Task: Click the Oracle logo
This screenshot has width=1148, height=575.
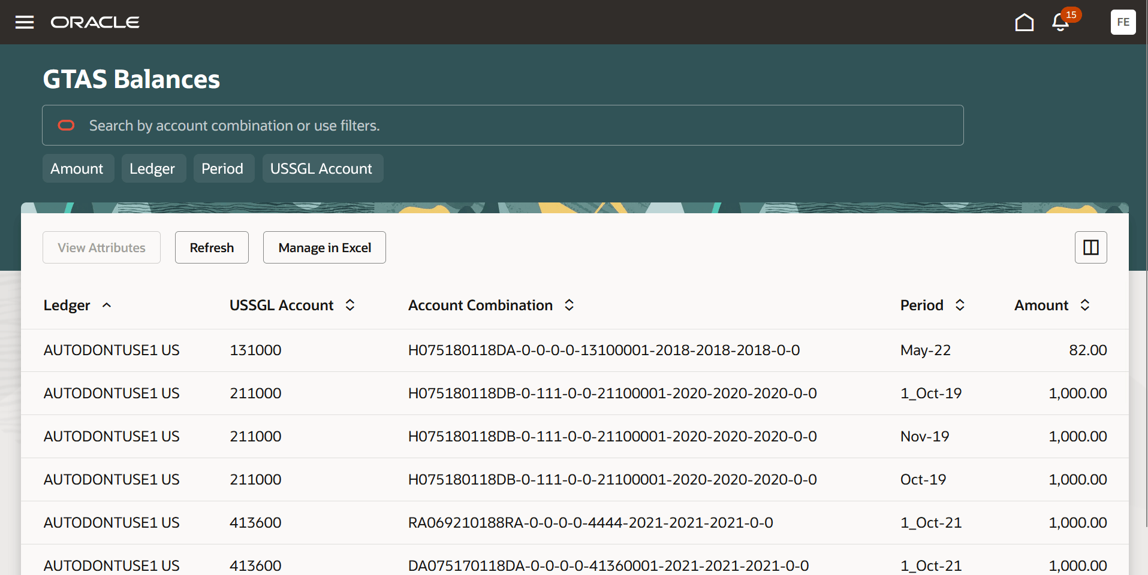Action: 95,22
